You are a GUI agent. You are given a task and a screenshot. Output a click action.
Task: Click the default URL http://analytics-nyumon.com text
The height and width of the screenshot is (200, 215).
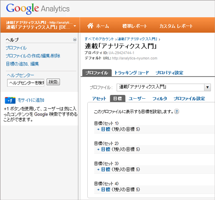point(135,58)
